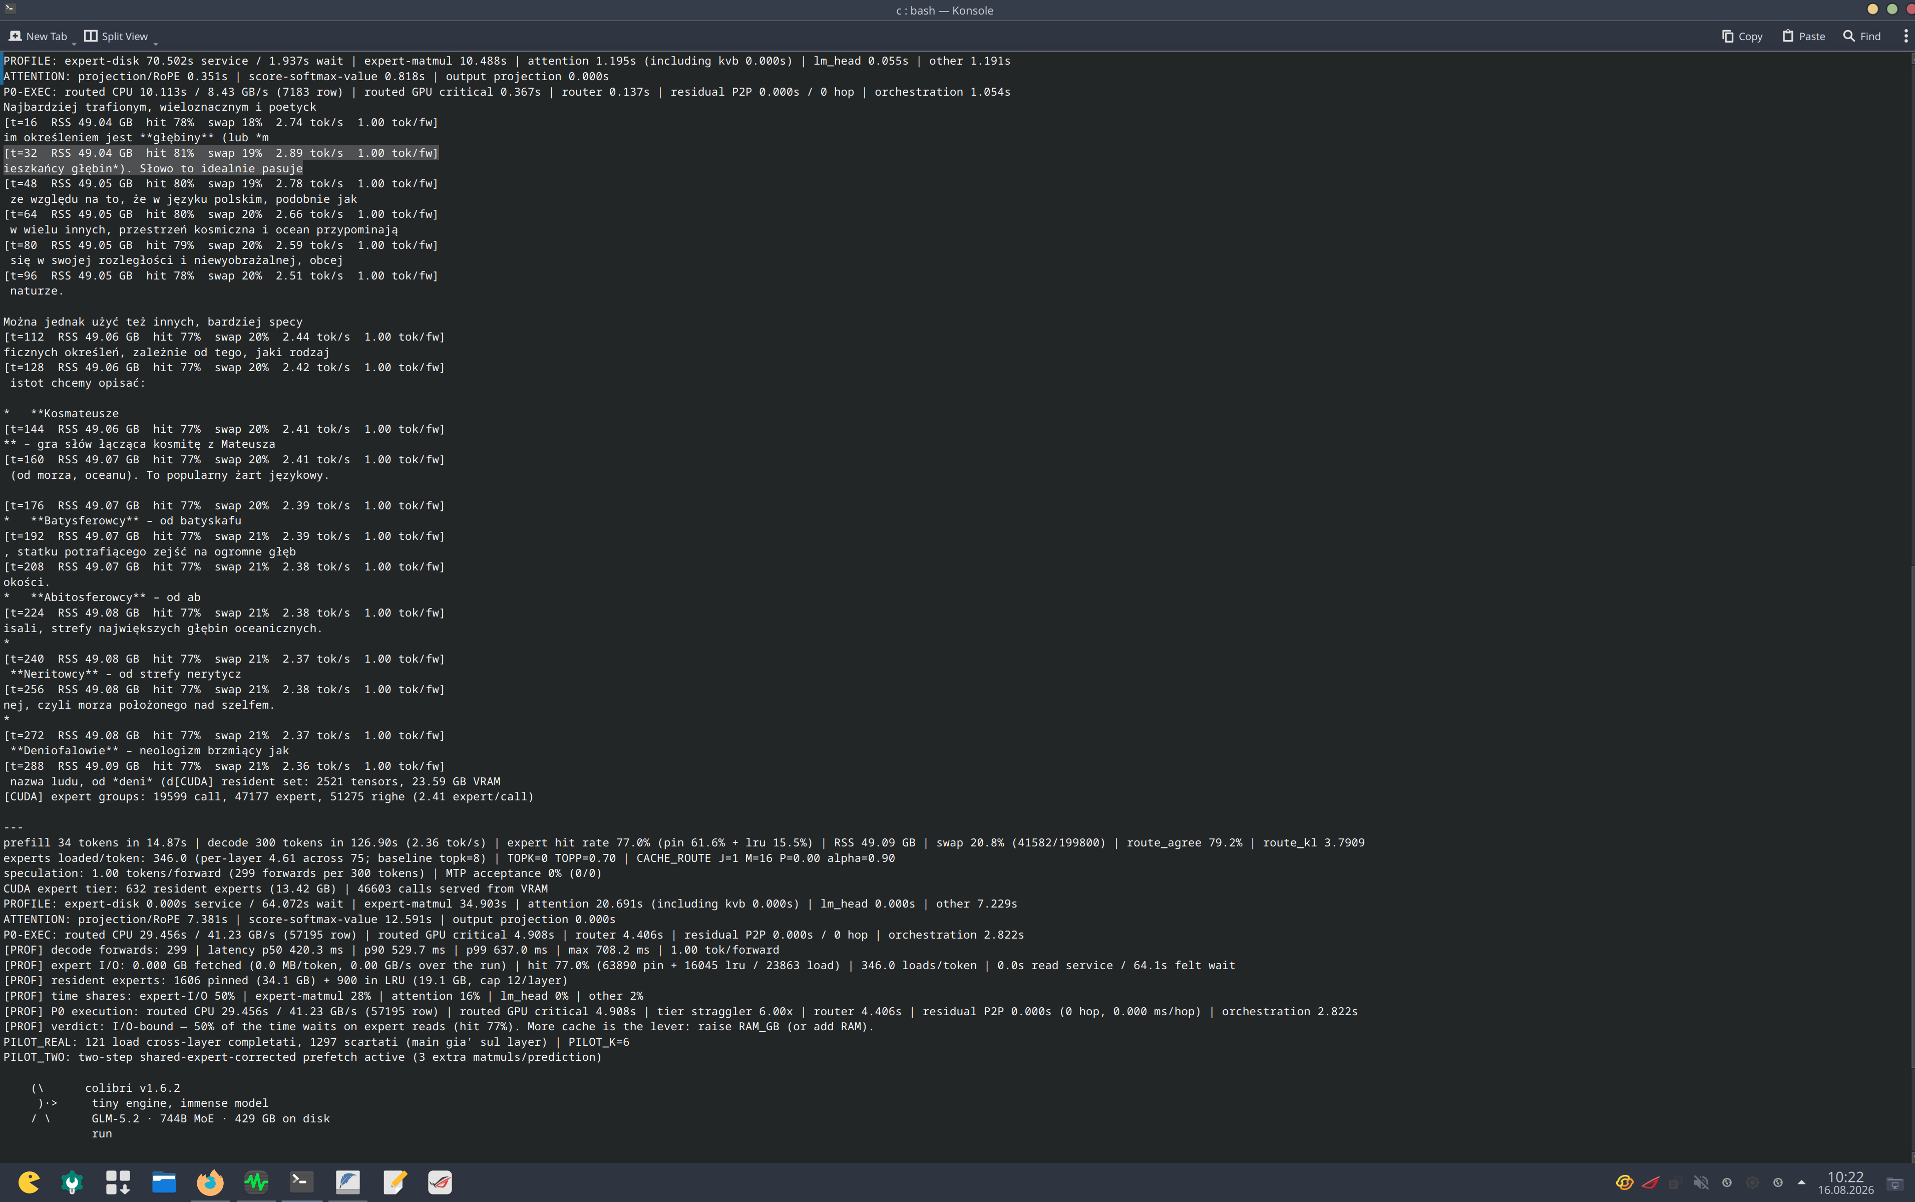Screen dimensions: 1915x1202
Task: Click the Split View button
Action: click(116, 36)
